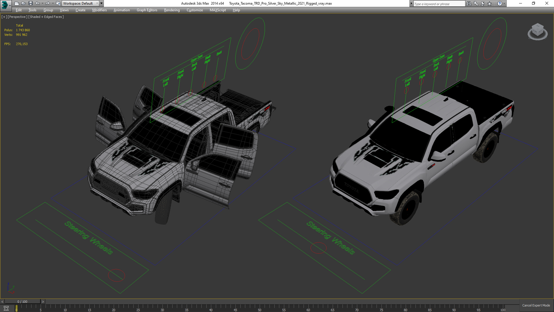Image resolution: width=554 pixels, height=312 pixels.
Task: Click the New Scene icon
Action: coord(16,3)
